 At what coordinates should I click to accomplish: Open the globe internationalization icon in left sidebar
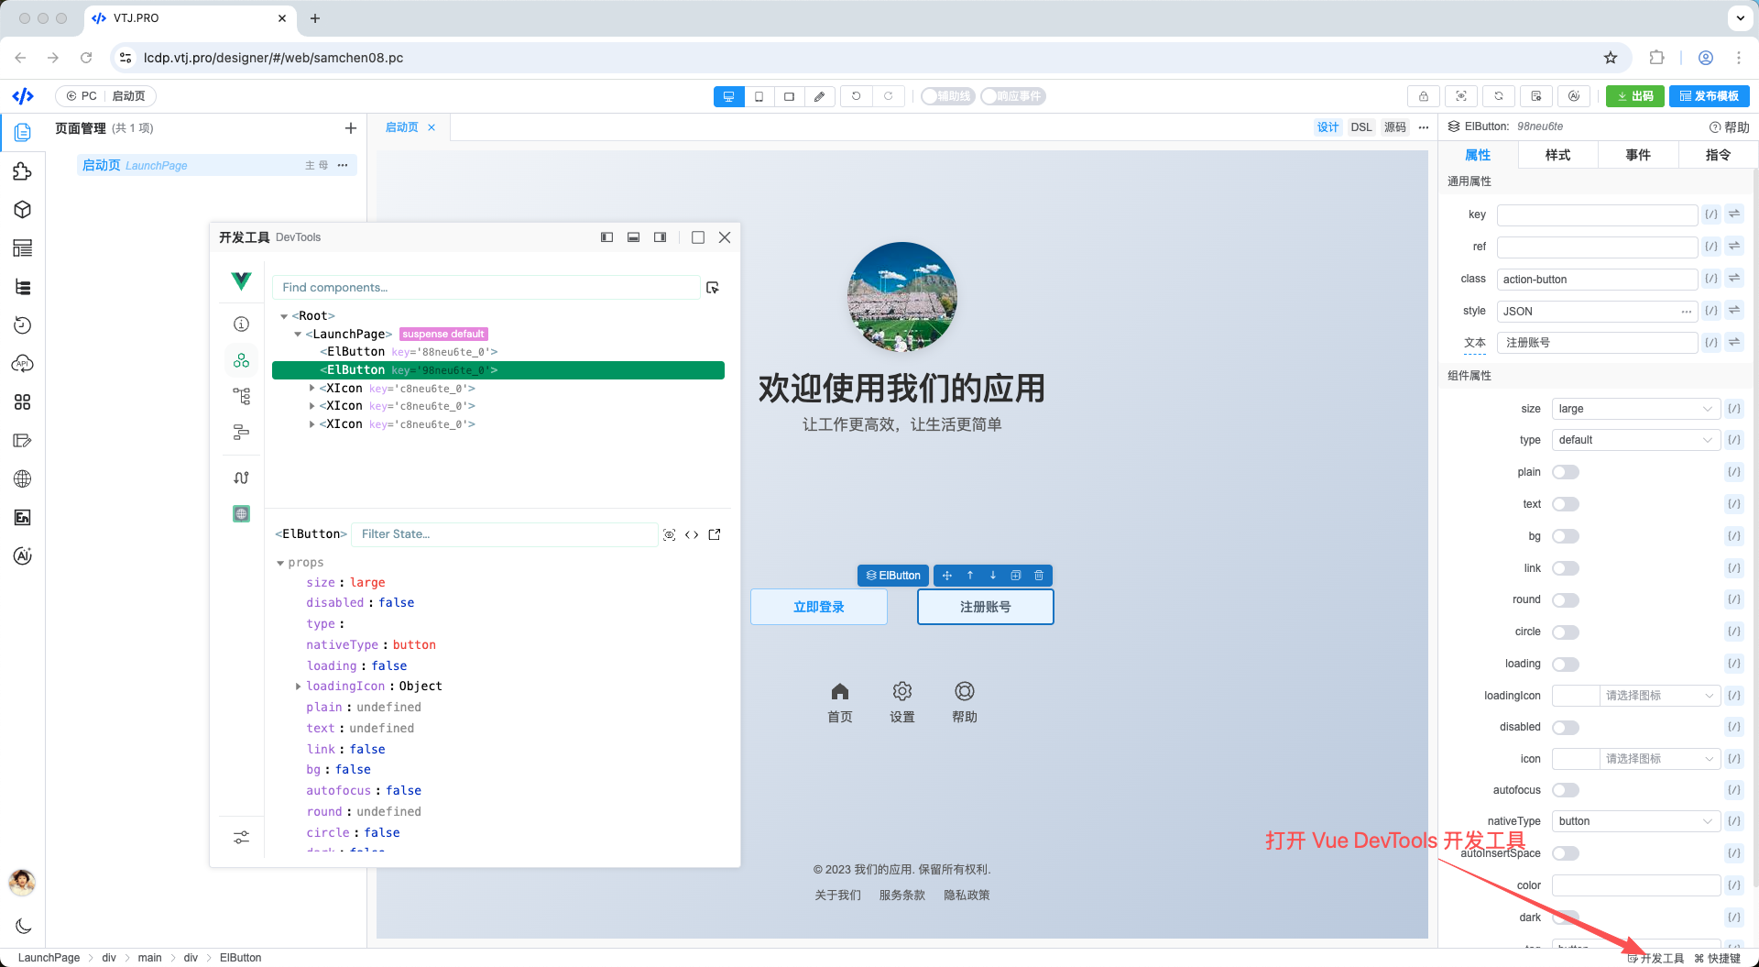22,478
